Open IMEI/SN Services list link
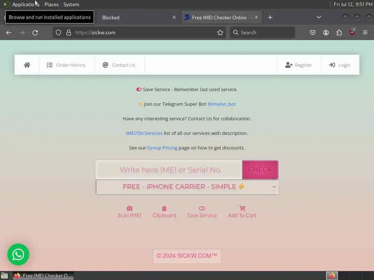374x280 pixels. (144, 133)
